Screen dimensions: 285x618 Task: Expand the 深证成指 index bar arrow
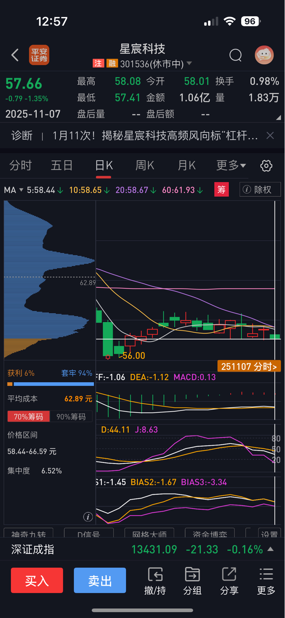[271, 549]
